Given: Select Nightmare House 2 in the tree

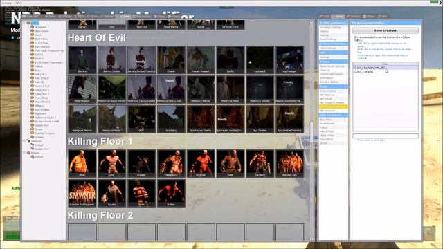Looking at the screenshot, I should [x=45, y=118].
